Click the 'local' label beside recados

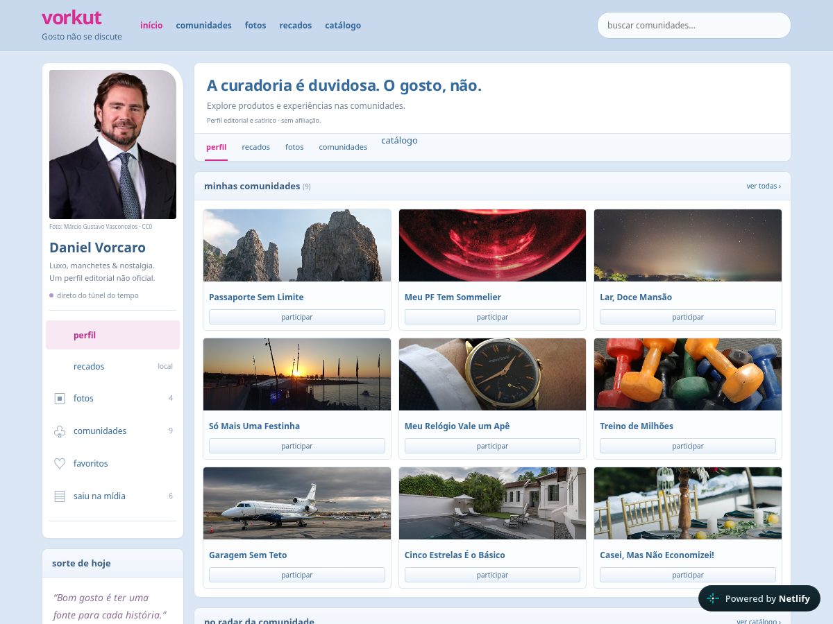coord(165,366)
